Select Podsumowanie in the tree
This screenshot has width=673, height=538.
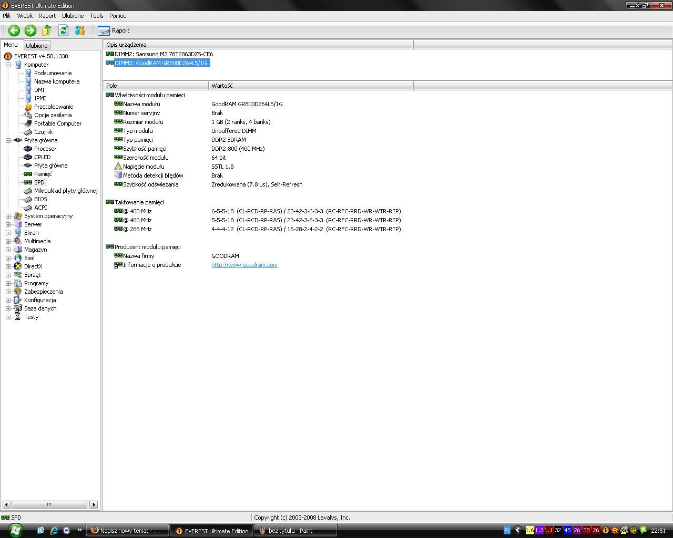(x=53, y=73)
